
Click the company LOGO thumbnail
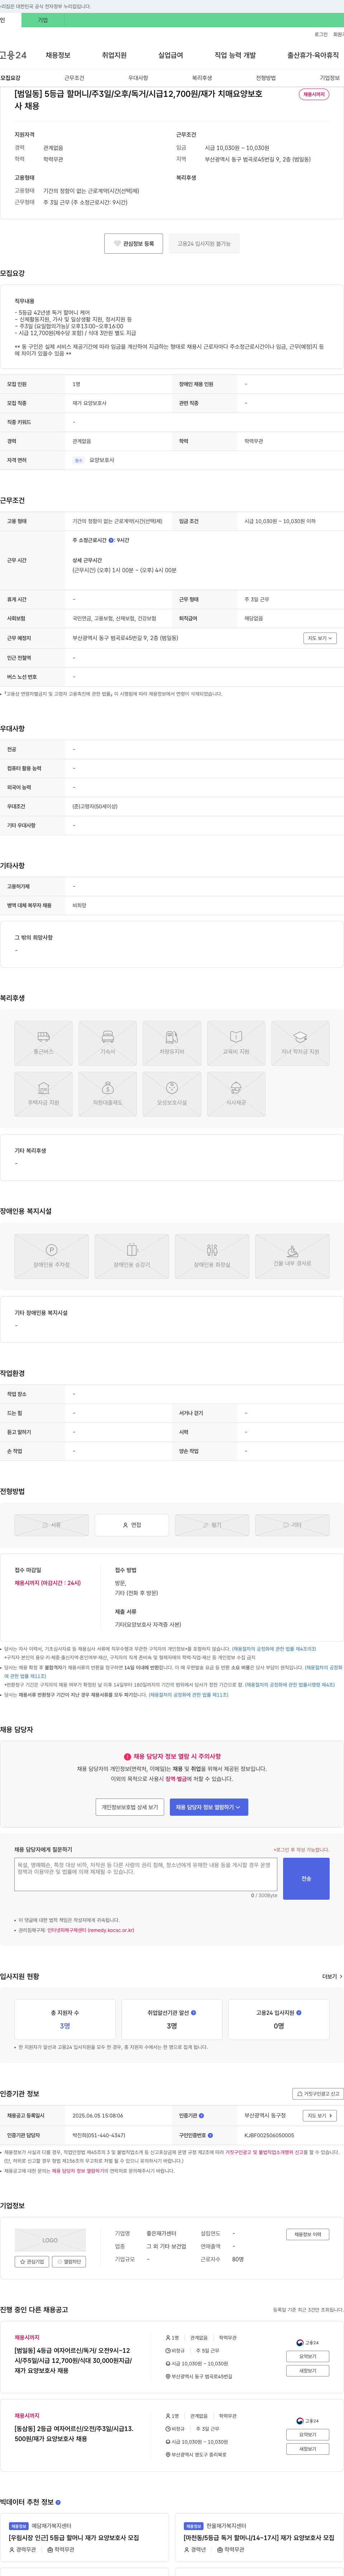(x=50, y=2240)
